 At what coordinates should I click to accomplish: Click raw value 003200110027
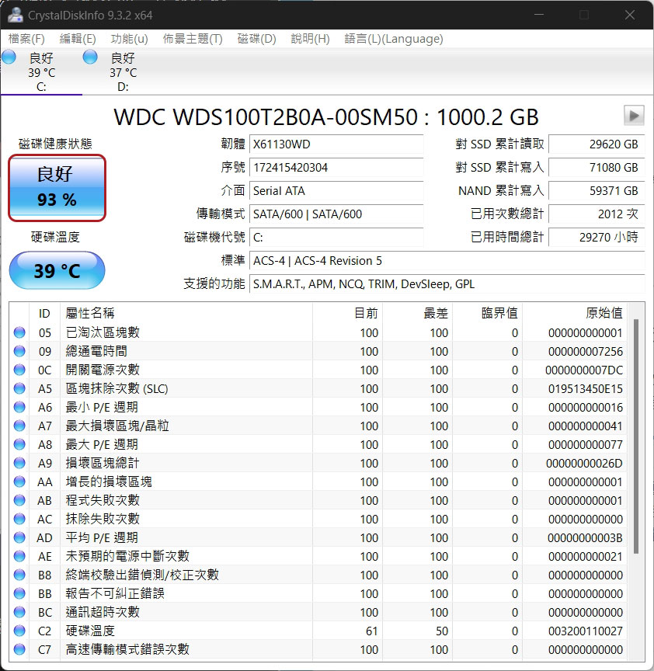(585, 631)
